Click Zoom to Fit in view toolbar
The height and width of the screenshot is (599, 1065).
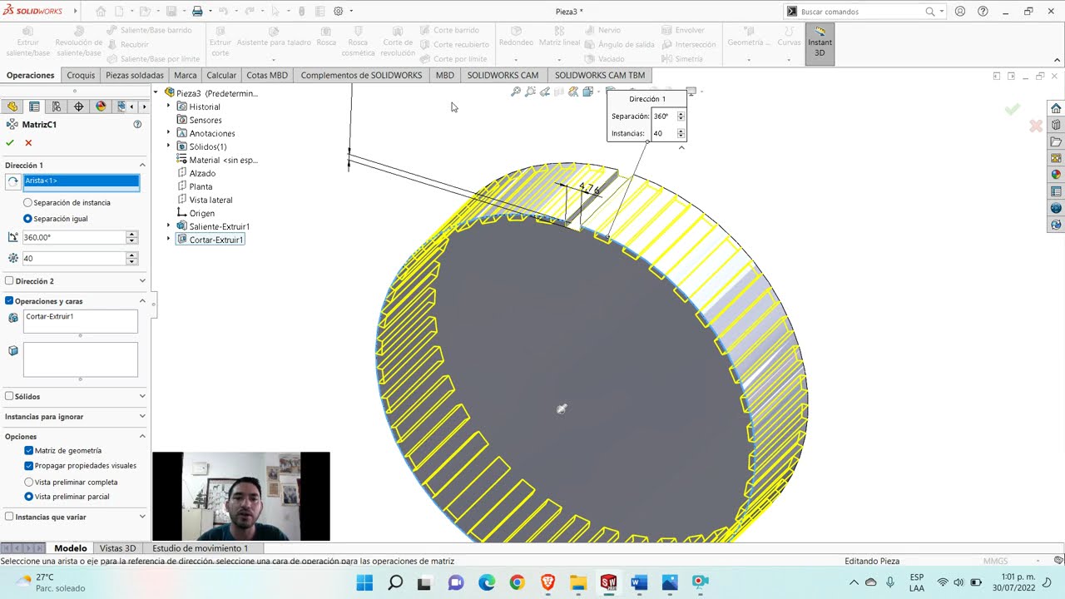[x=516, y=92]
